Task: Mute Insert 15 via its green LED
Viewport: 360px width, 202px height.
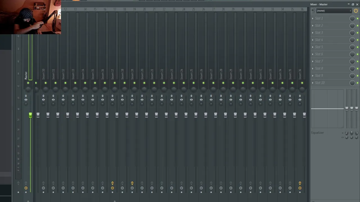Action: 95,83
